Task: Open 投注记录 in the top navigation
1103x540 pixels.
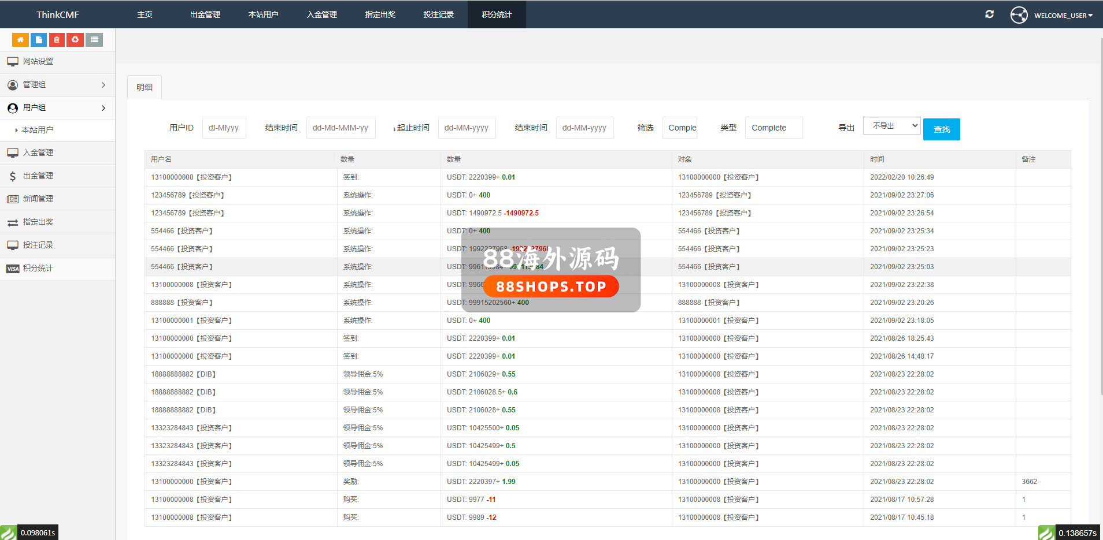Action: click(x=438, y=14)
